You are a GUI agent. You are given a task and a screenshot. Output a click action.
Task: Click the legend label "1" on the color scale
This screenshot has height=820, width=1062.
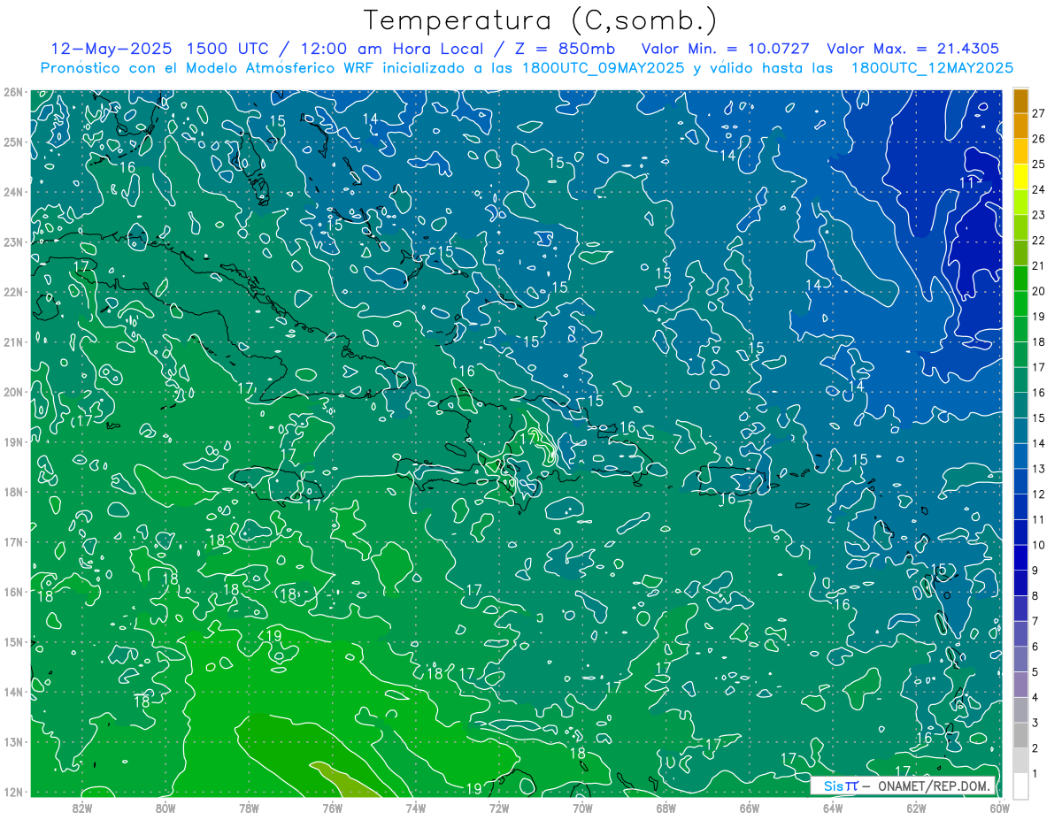(1035, 774)
